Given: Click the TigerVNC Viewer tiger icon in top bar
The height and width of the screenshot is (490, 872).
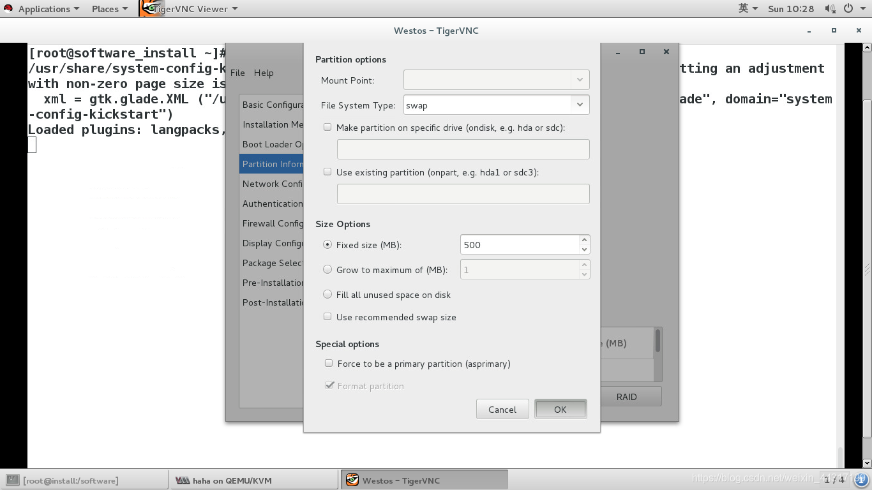Looking at the screenshot, I should (x=151, y=8).
